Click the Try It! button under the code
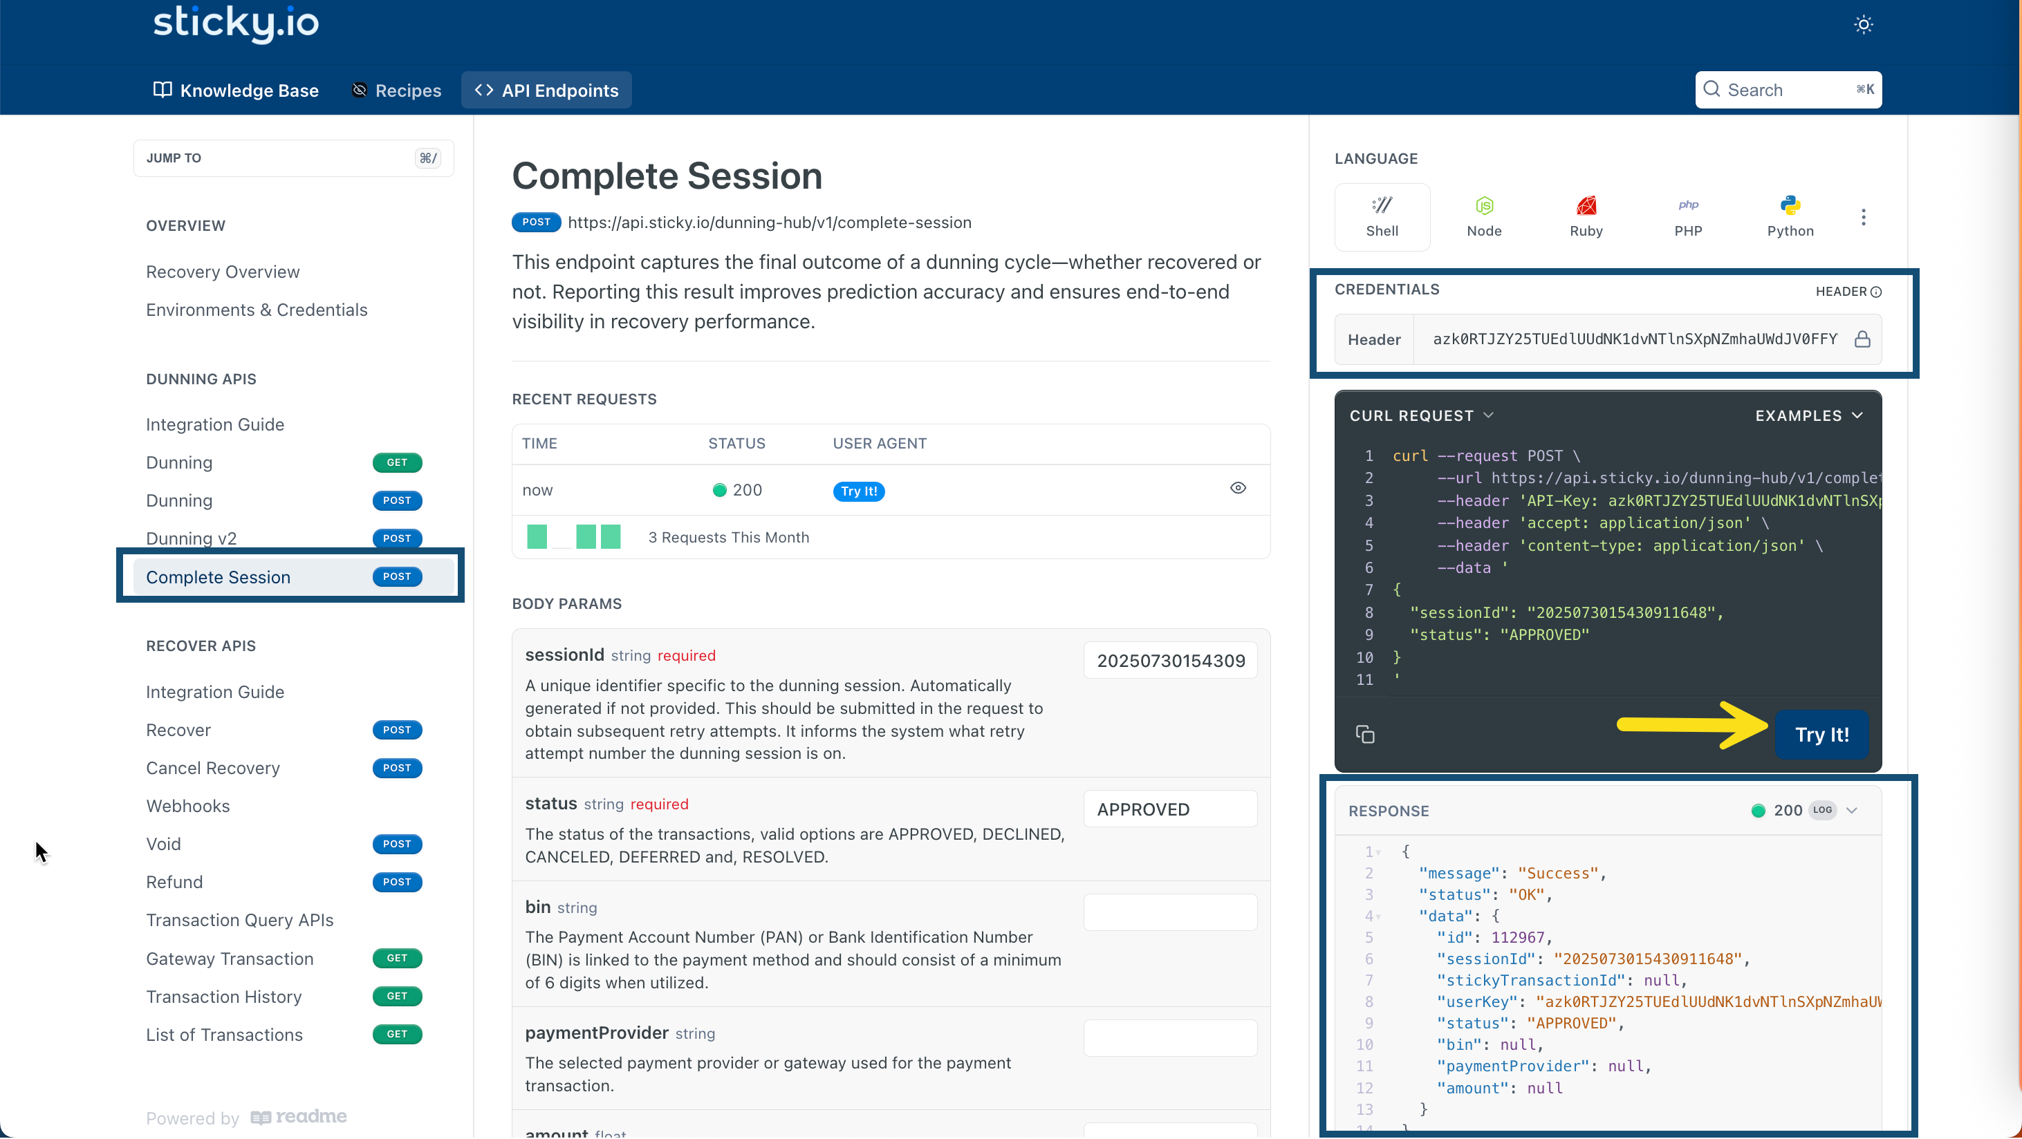Screen dimensions: 2022x1139 [x=1822, y=735]
